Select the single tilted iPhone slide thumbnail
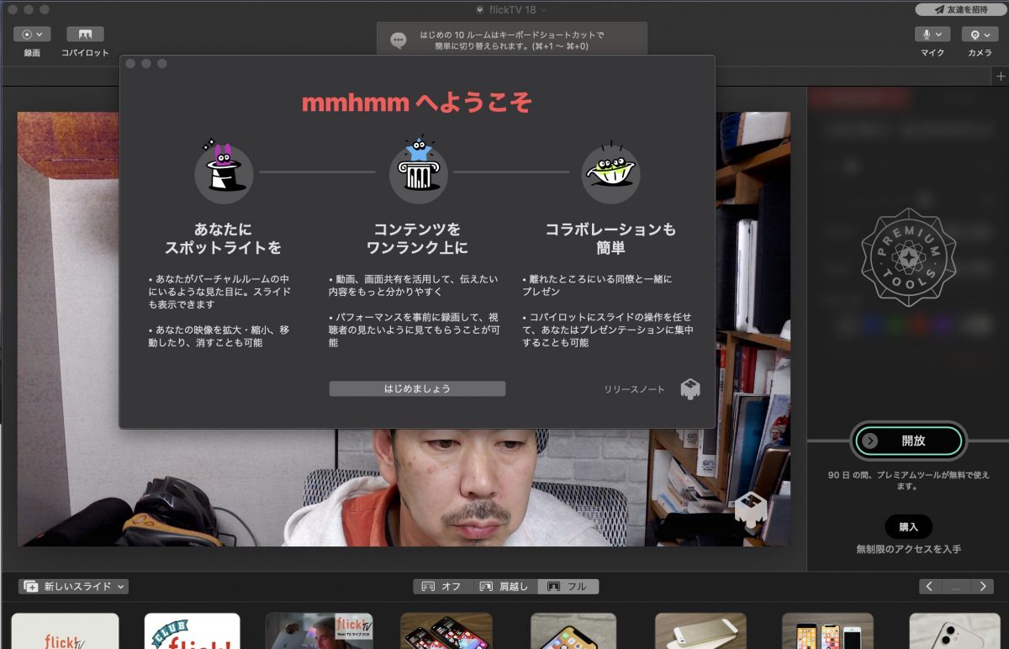This screenshot has height=649, width=1009. tap(573, 631)
